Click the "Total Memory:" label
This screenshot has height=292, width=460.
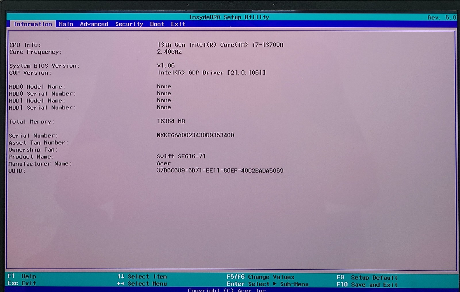(x=32, y=122)
